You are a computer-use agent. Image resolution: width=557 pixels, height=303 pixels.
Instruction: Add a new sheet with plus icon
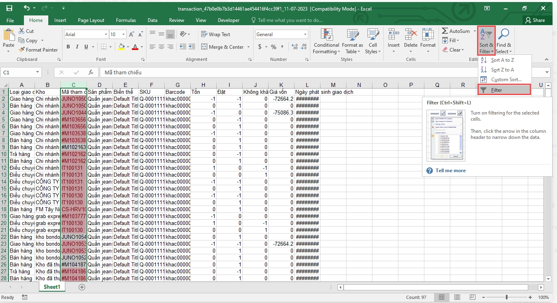[x=82, y=287]
